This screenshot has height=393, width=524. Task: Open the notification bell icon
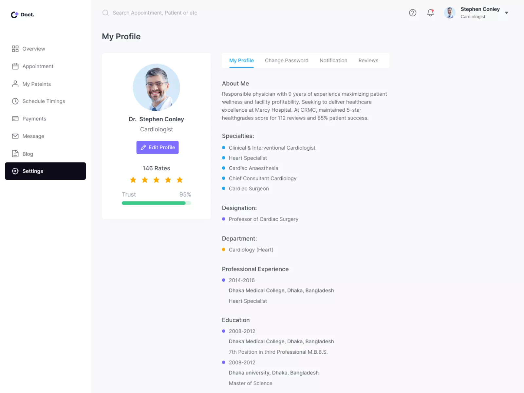pyautogui.click(x=430, y=13)
